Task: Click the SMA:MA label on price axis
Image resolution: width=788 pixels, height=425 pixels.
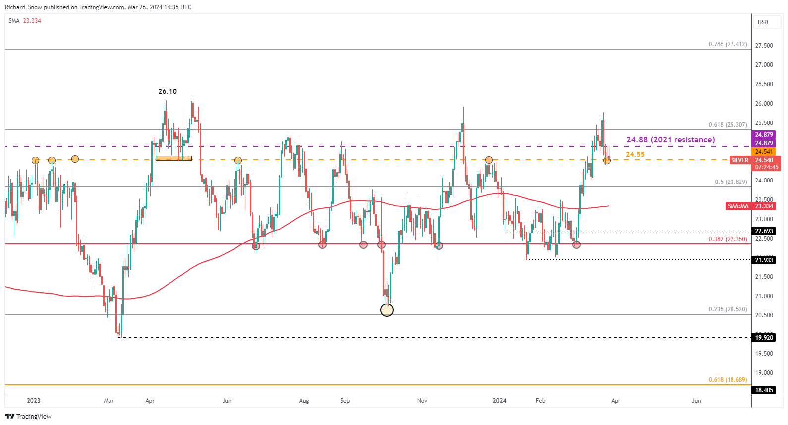Action: point(738,206)
